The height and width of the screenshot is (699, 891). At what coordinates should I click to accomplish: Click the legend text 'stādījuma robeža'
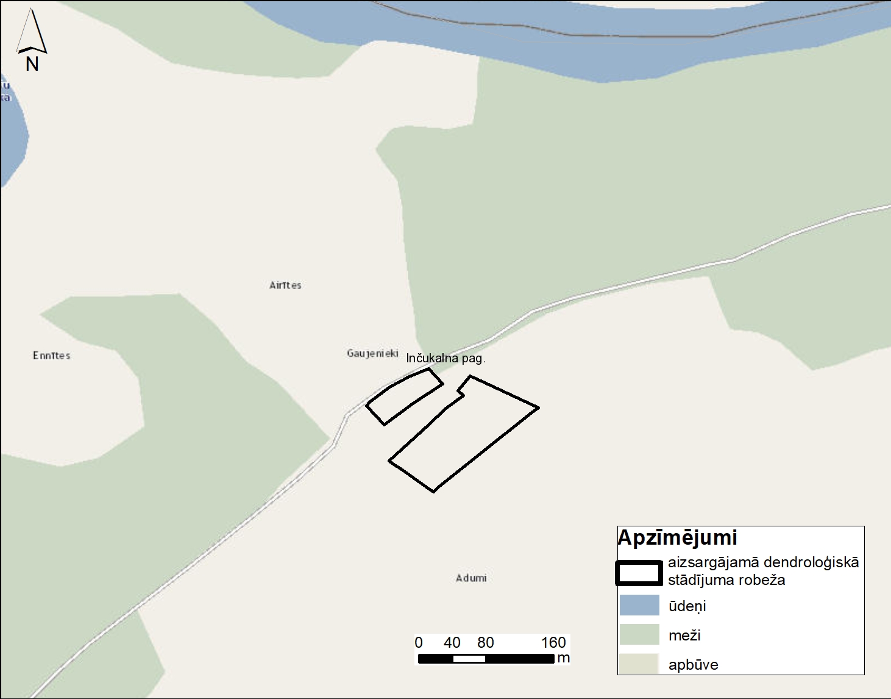click(726, 579)
